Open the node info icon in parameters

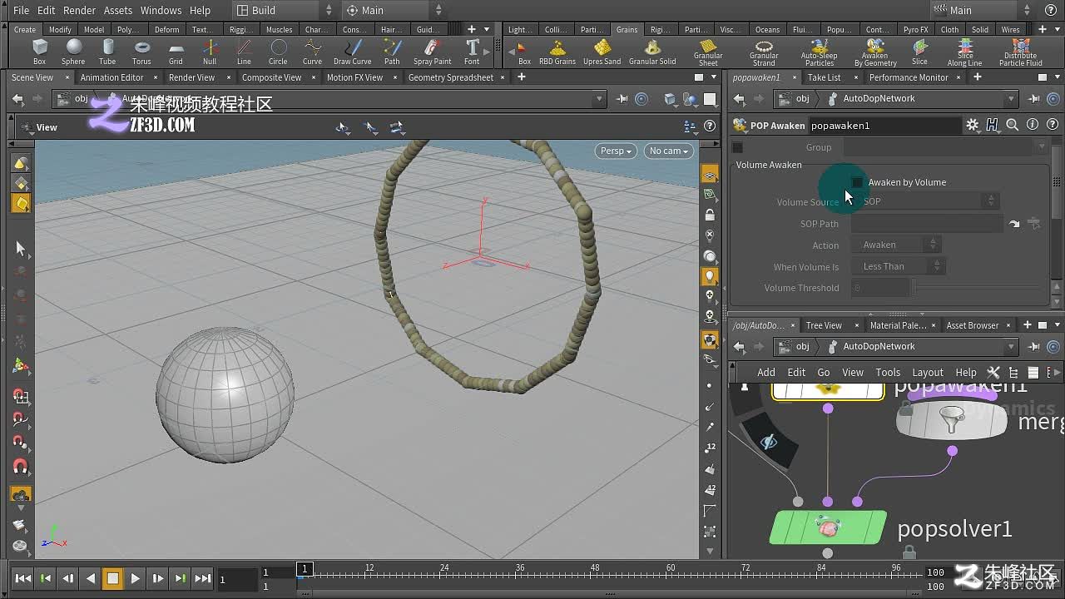click(1033, 125)
